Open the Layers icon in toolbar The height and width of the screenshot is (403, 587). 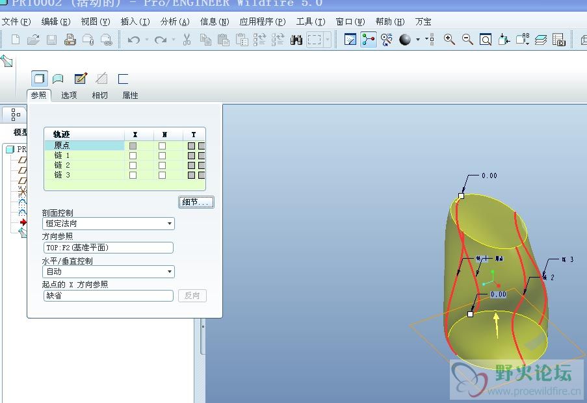(541, 40)
